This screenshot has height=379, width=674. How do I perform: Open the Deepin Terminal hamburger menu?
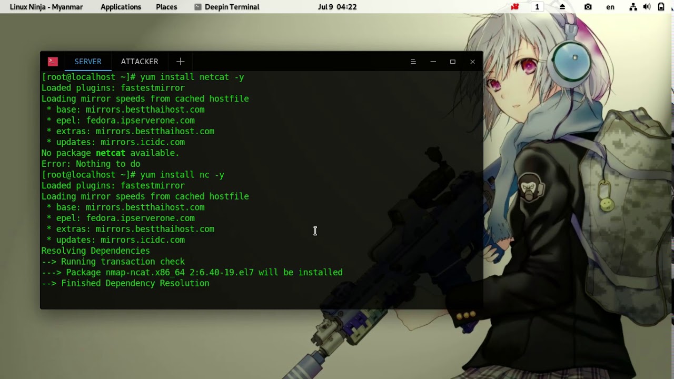413,62
